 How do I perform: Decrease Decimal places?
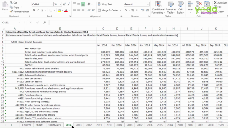tap(147, 10)
